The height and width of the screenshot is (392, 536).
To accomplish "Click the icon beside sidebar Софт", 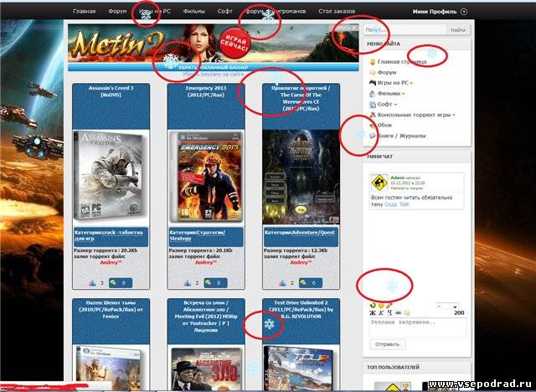I will pos(373,104).
